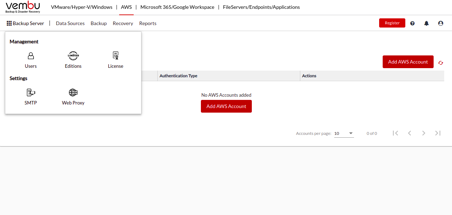
Task: Click the Settings section heading
Action: (18, 78)
